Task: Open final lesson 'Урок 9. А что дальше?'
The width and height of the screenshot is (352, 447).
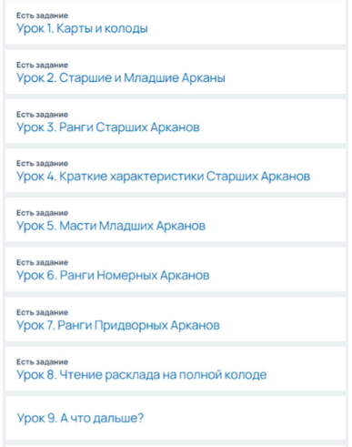Action: pos(80,418)
